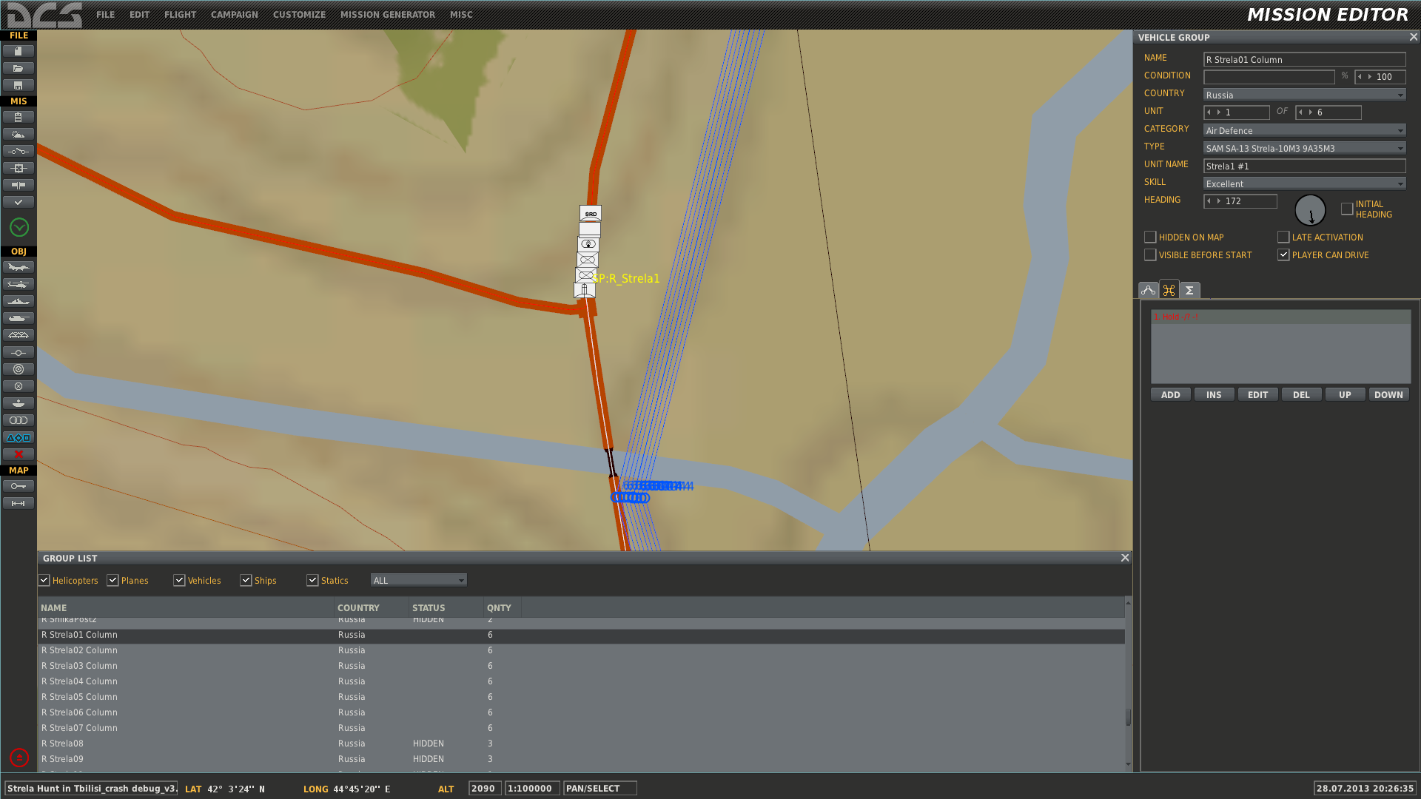Open the mission options checkmark icon
The width and height of the screenshot is (1421, 799).
coord(19,202)
